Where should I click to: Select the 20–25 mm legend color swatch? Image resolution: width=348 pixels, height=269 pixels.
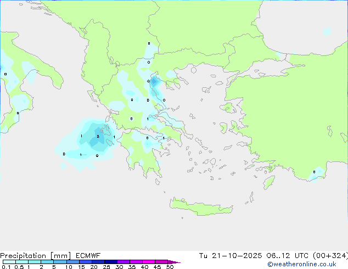98,262
